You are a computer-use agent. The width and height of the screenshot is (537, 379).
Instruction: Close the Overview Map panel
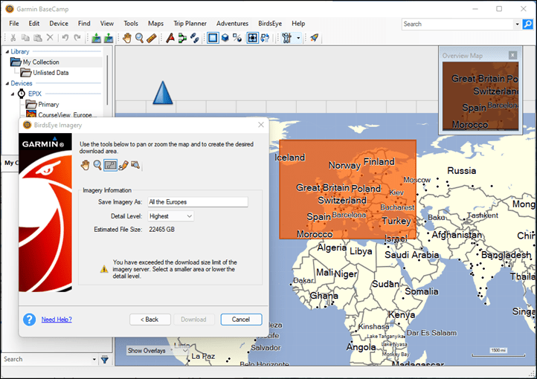[512, 55]
